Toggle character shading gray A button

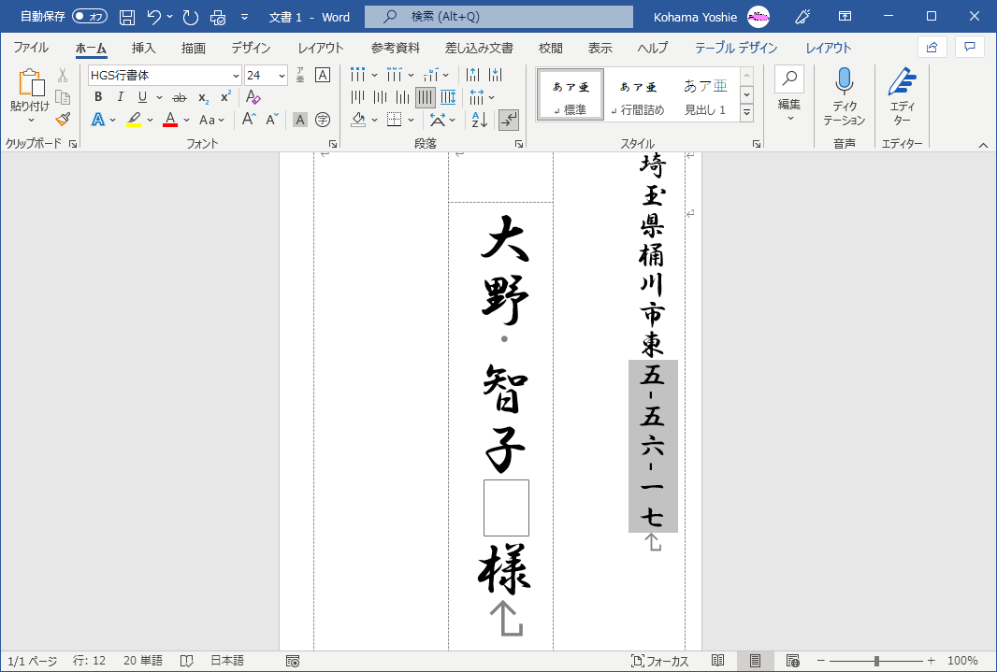coord(300,120)
